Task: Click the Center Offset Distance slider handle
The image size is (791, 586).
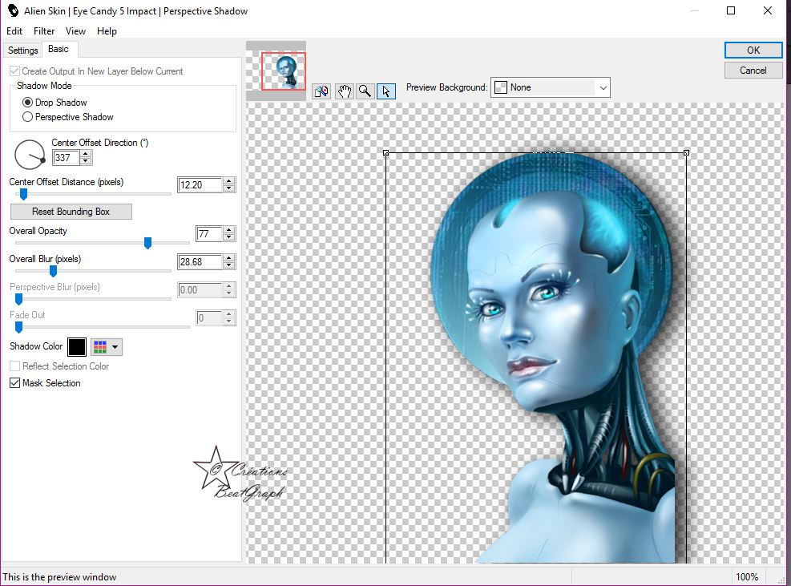Action: (23, 194)
